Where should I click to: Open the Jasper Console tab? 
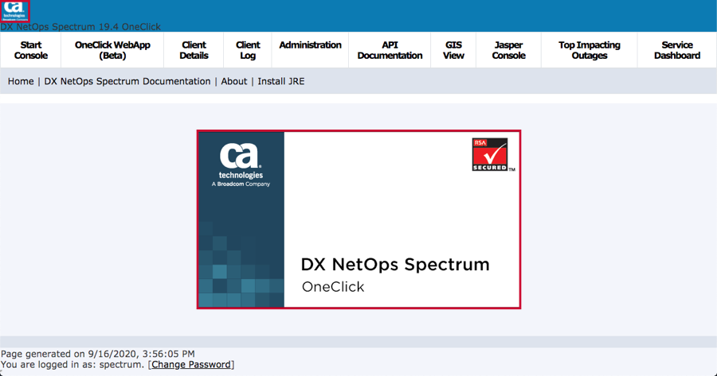click(508, 50)
